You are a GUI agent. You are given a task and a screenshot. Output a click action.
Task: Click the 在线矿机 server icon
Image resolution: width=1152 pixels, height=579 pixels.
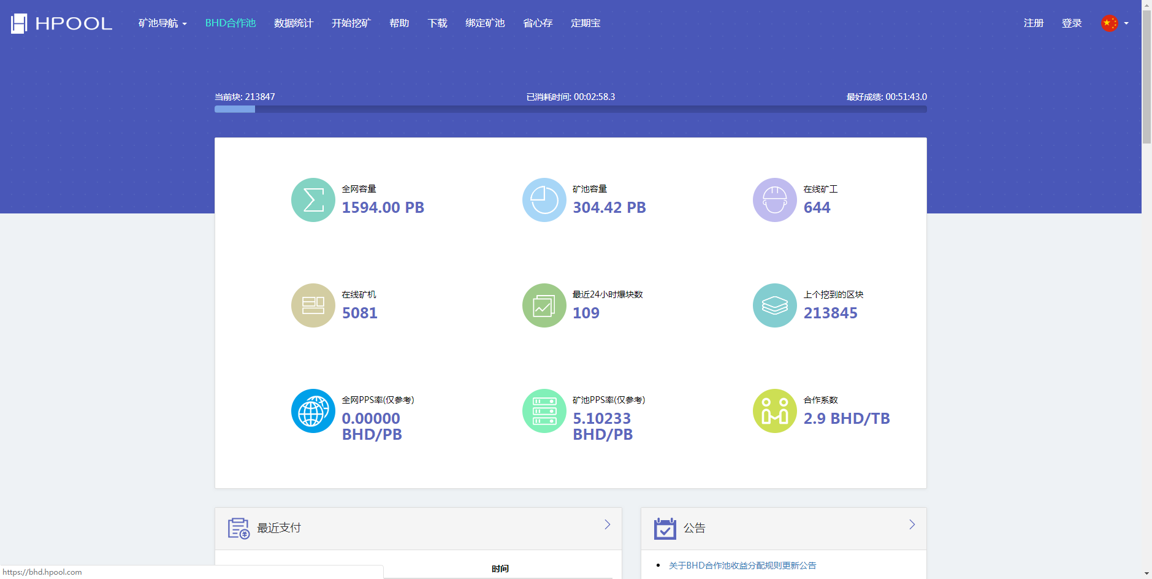(313, 305)
